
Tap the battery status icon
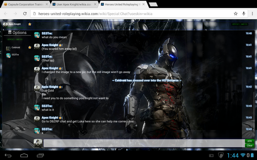click(x=252, y=155)
